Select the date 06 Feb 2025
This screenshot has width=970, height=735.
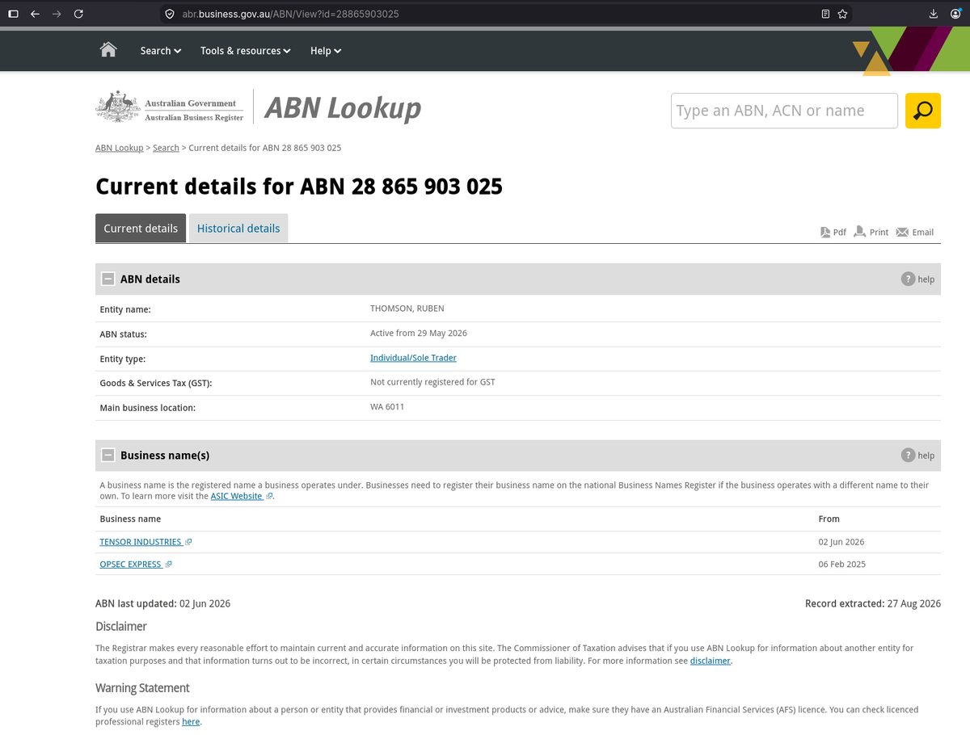pyautogui.click(x=841, y=565)
